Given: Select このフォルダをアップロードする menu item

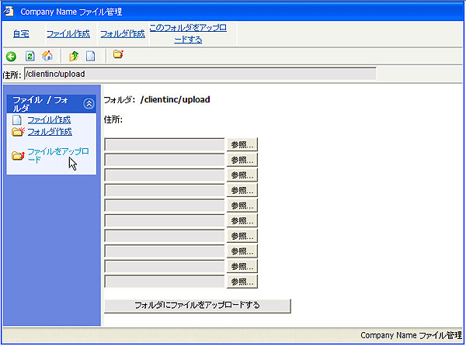Looking at the screenshot, I should [188, 33].
